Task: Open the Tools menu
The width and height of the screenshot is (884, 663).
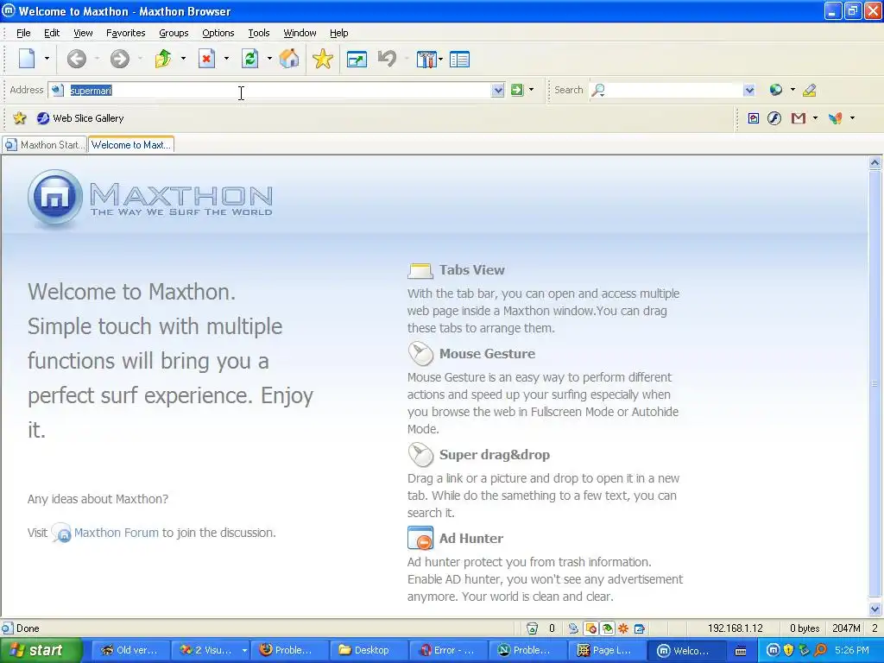Action: [x=259, y=33]
